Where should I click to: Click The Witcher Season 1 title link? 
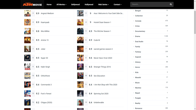(x=102, y=31)
